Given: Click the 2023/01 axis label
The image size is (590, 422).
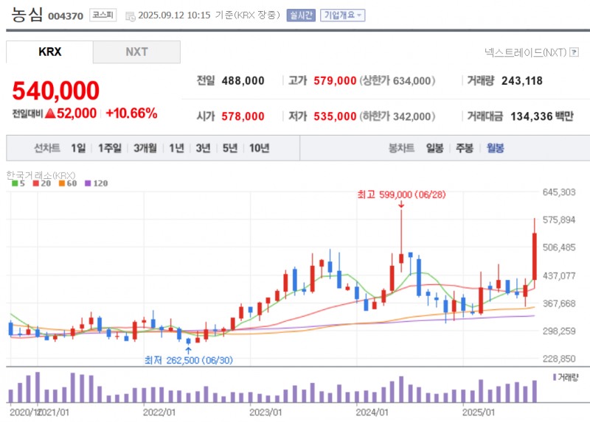Looking at the screenshot, I should click(x=265, y=412).
